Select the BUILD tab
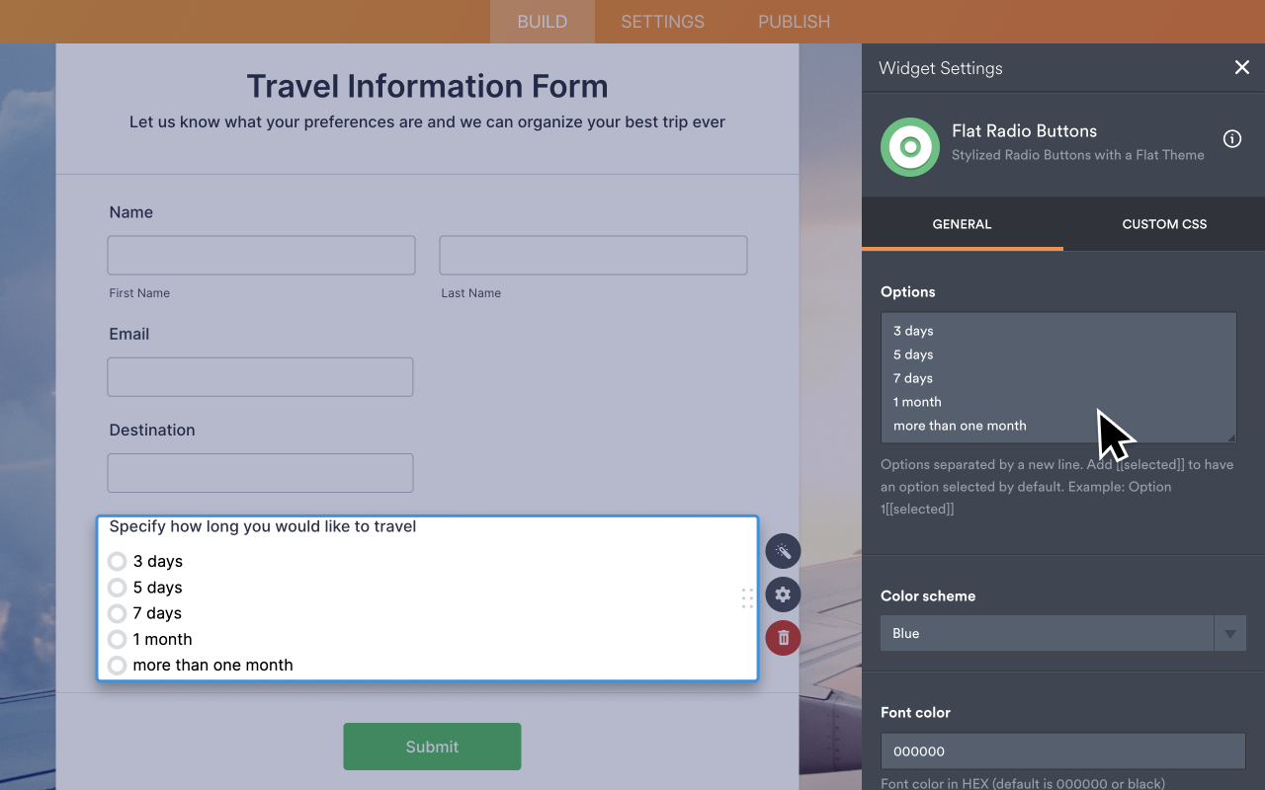The image size is (1265, 790). coord(542,21)
